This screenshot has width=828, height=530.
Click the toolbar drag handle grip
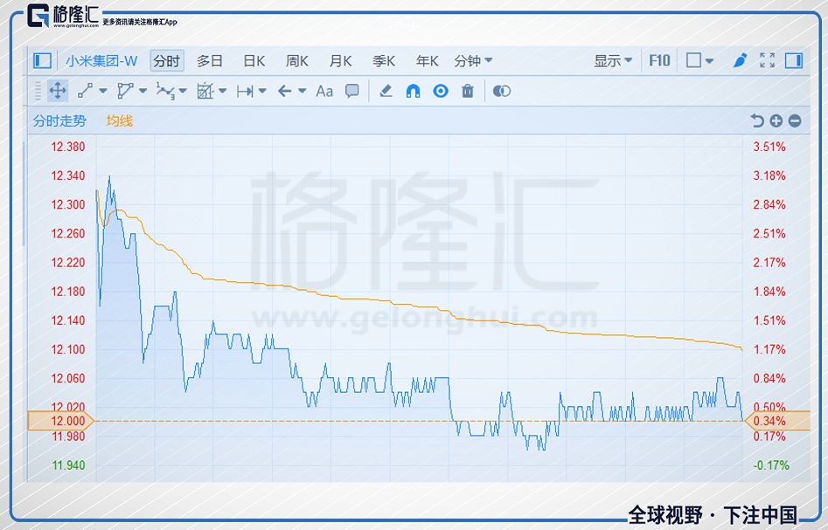point(38,91)
